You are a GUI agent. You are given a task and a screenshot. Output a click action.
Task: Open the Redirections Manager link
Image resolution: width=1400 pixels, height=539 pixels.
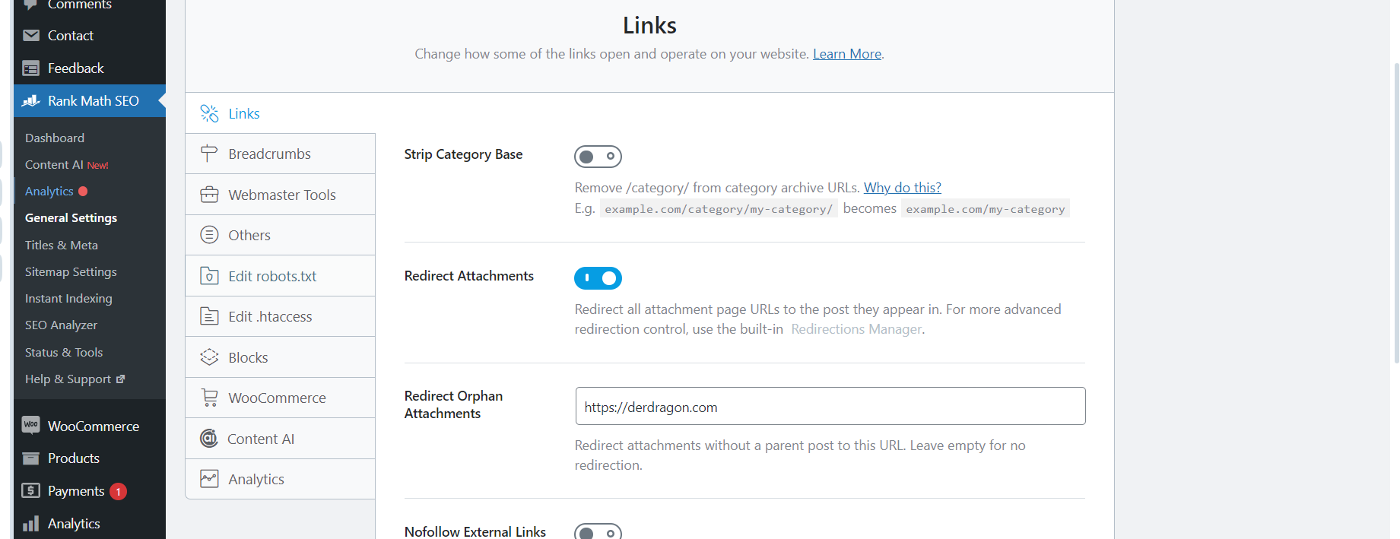tap(856, 329)
